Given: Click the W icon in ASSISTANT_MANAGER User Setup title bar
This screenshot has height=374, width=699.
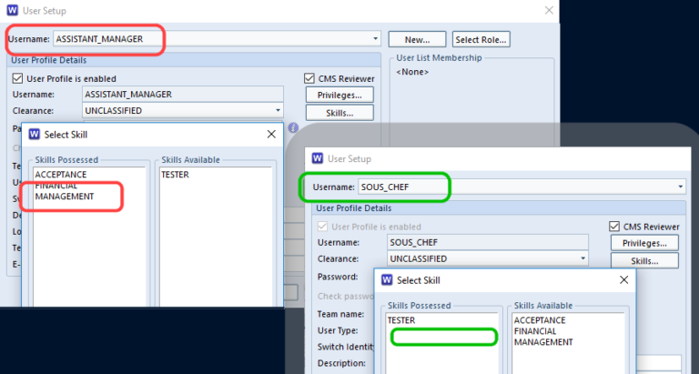Looking at the screenshot, I should [x=12, y=11].
